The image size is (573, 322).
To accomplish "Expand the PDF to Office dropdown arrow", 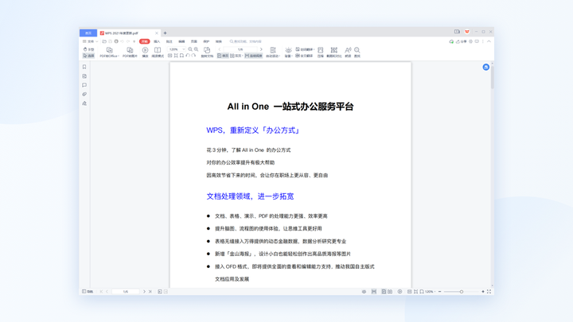I will click(119, 56).
